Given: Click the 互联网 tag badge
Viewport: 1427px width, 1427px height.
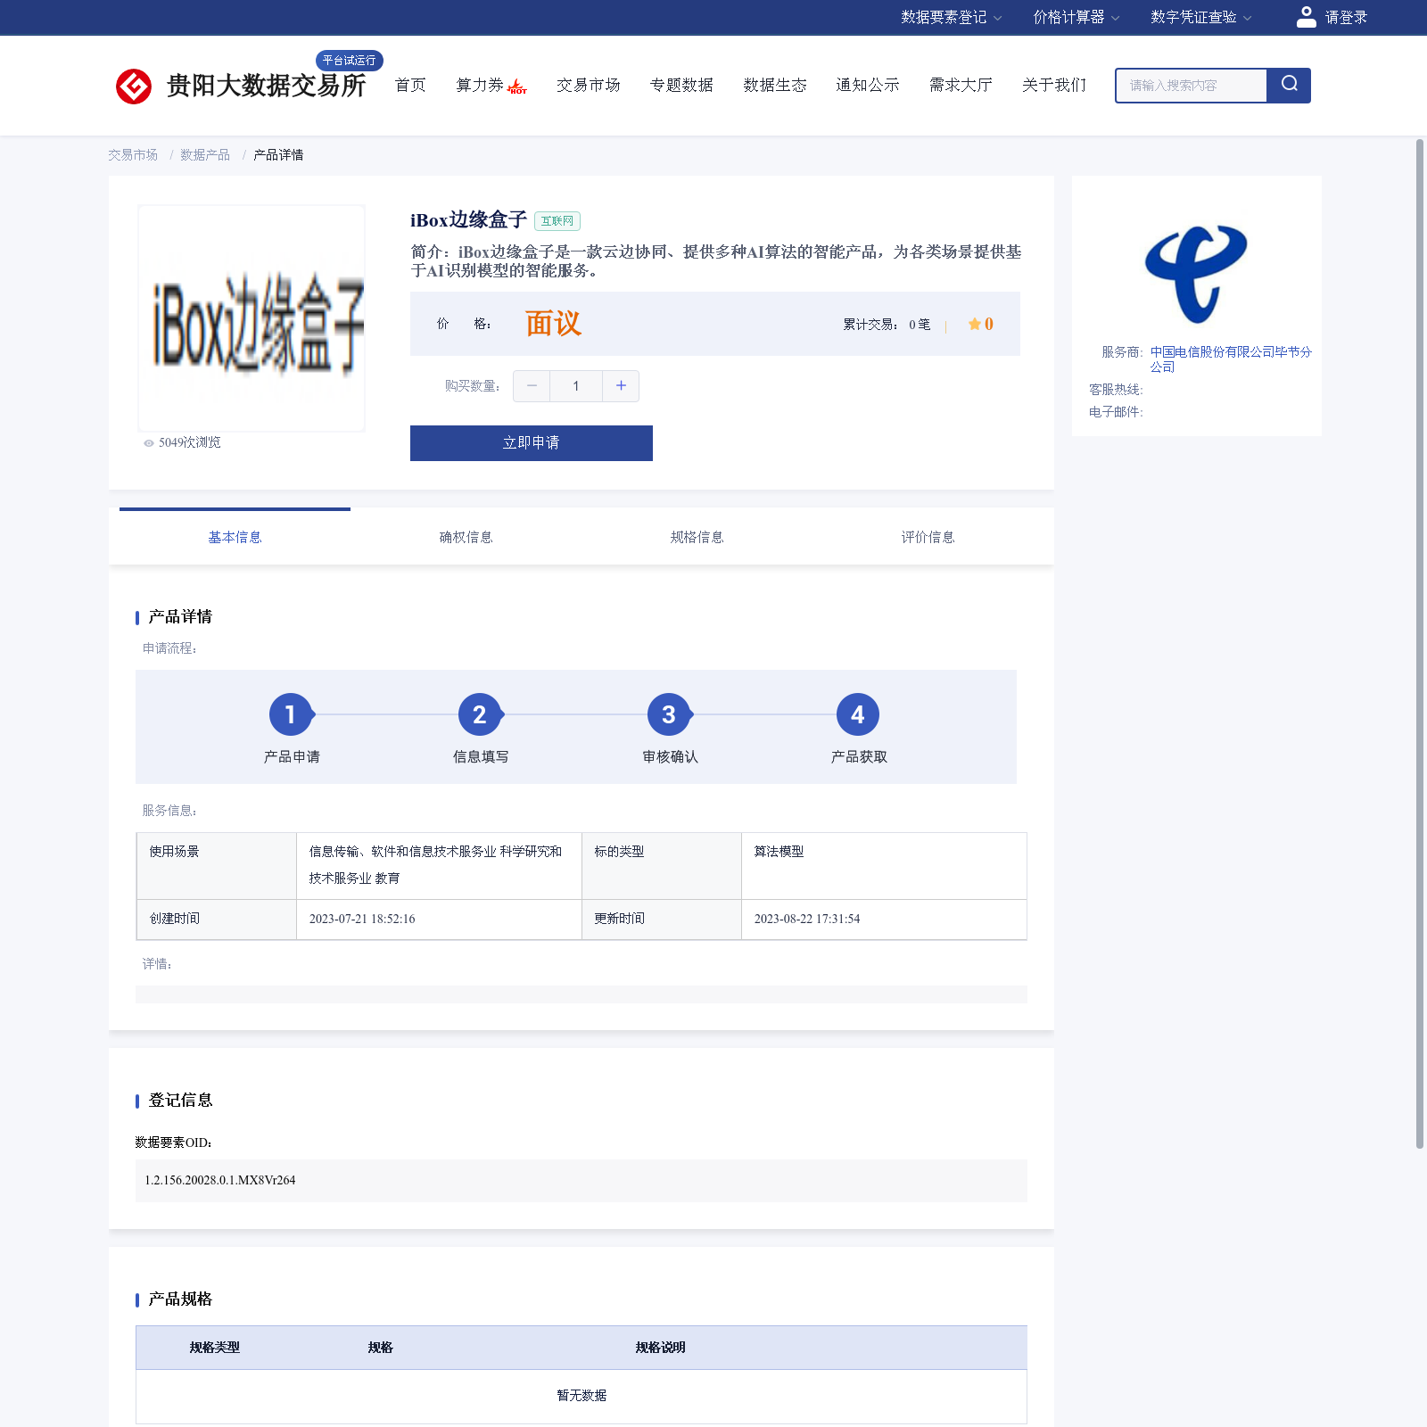Looking at the screenshot, I should [x=557, y=221].
